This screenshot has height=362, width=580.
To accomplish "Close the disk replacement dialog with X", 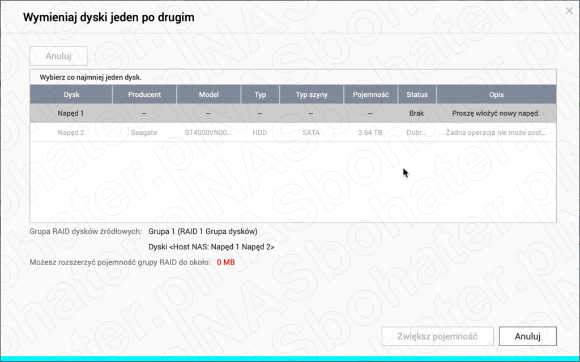I will pos(569,10).
